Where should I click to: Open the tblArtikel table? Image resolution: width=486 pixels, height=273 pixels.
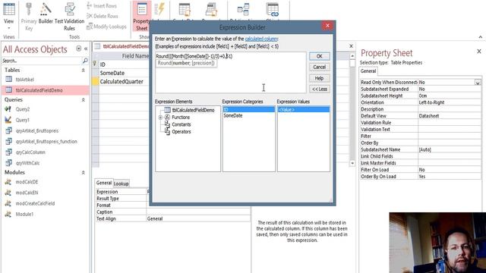click(x=25, y=80)
